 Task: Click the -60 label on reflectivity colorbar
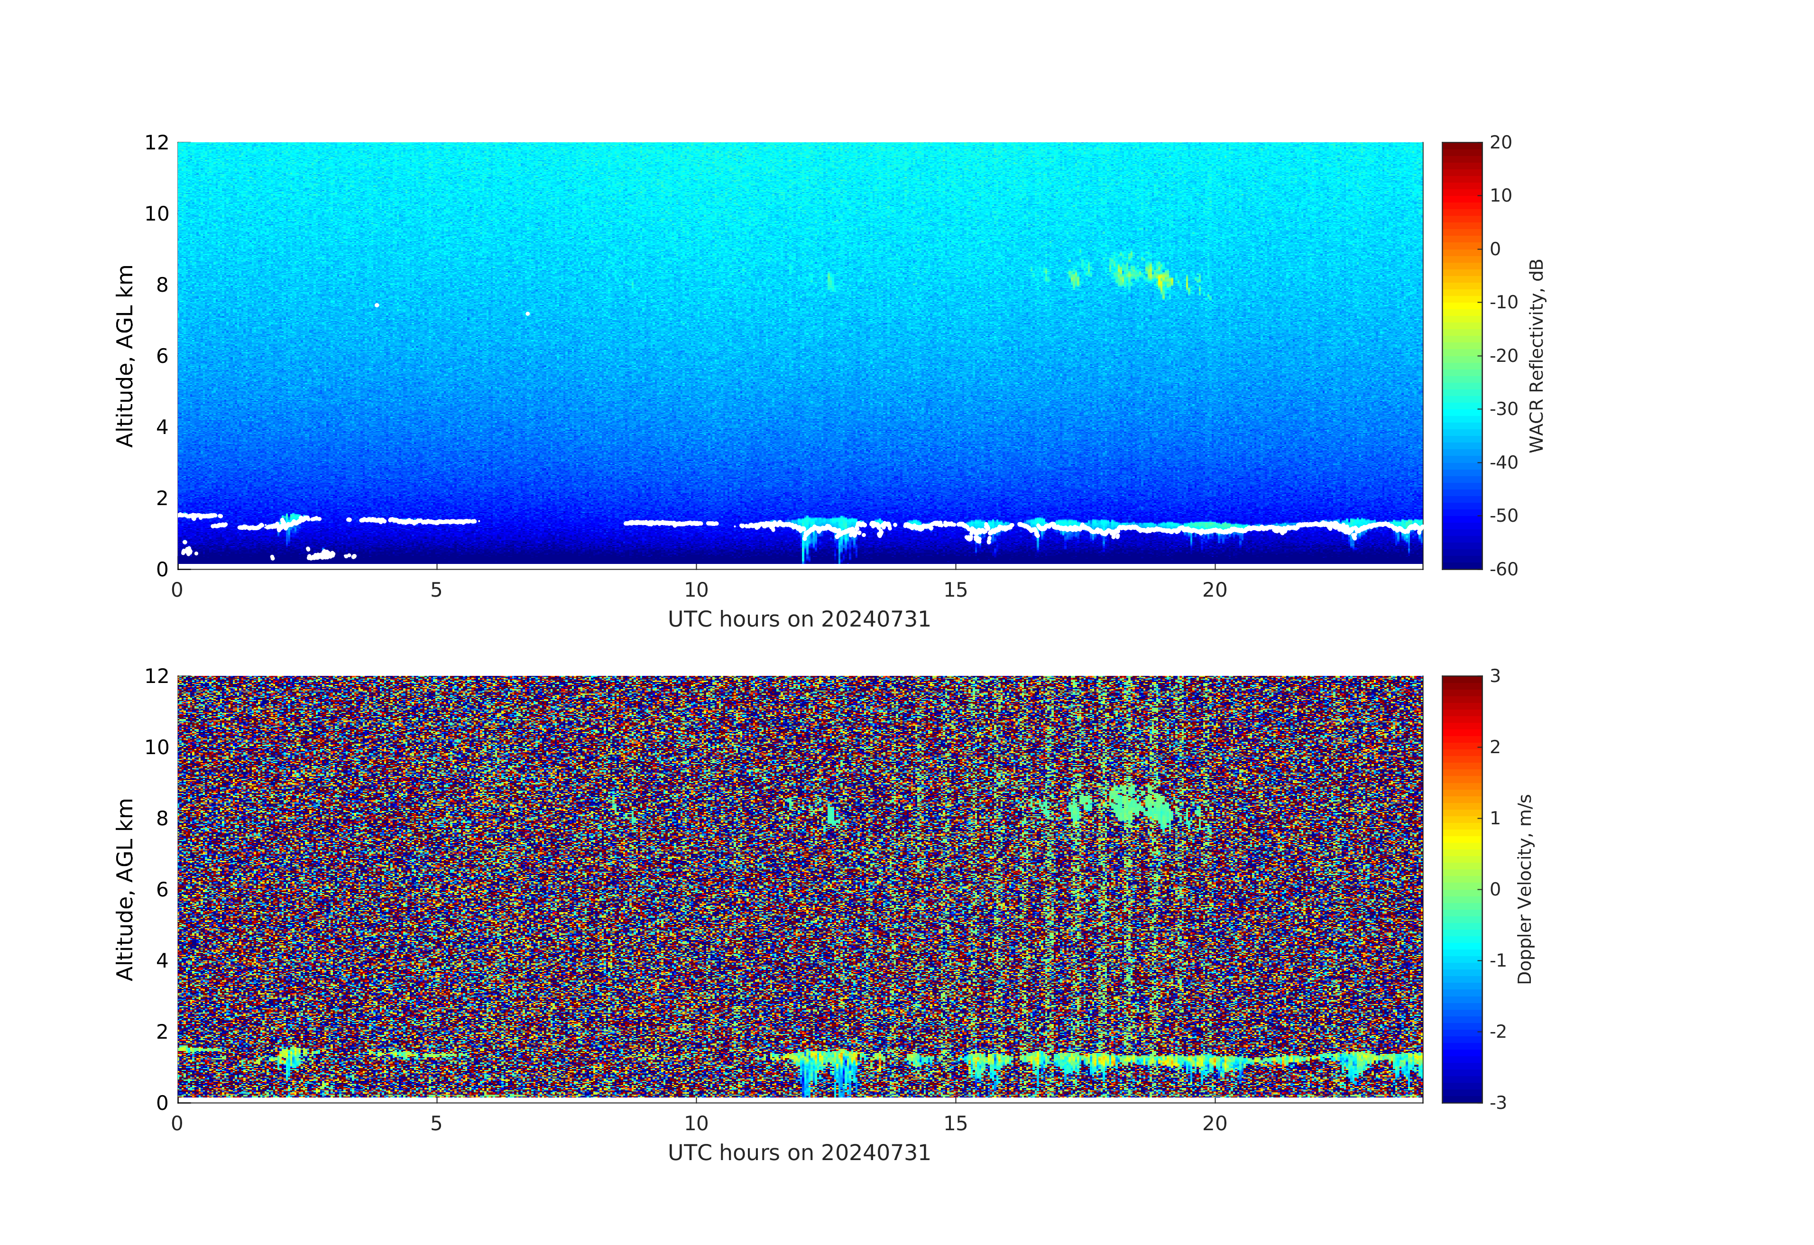[x=1503, y=569]
